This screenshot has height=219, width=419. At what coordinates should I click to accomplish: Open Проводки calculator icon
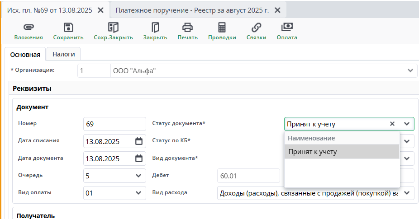pos(222,27)
